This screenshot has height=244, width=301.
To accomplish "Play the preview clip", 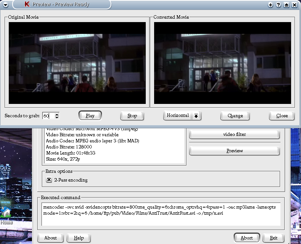I will tap(90, 116).
